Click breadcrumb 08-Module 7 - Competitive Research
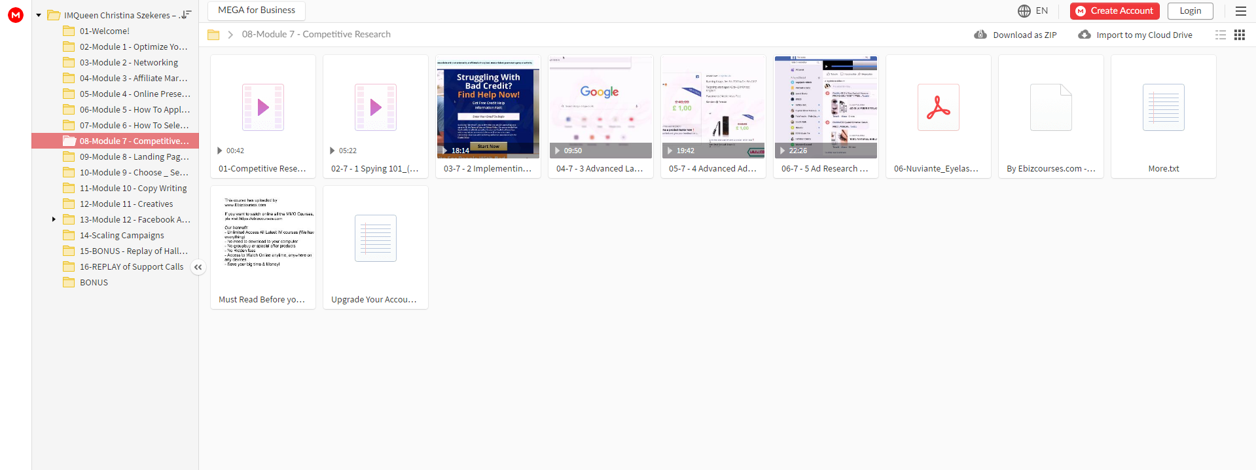The width and height of the screenshot is (1256, 470). point(316,34)
